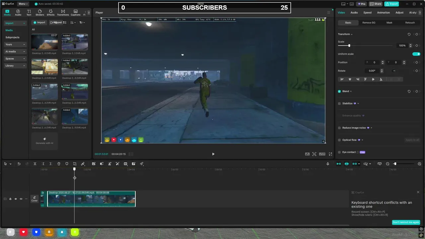Click the crop tool in timeline toolbar
This screenshot has width=425, height=239.
pyautogui.click(x=75, y=164)
